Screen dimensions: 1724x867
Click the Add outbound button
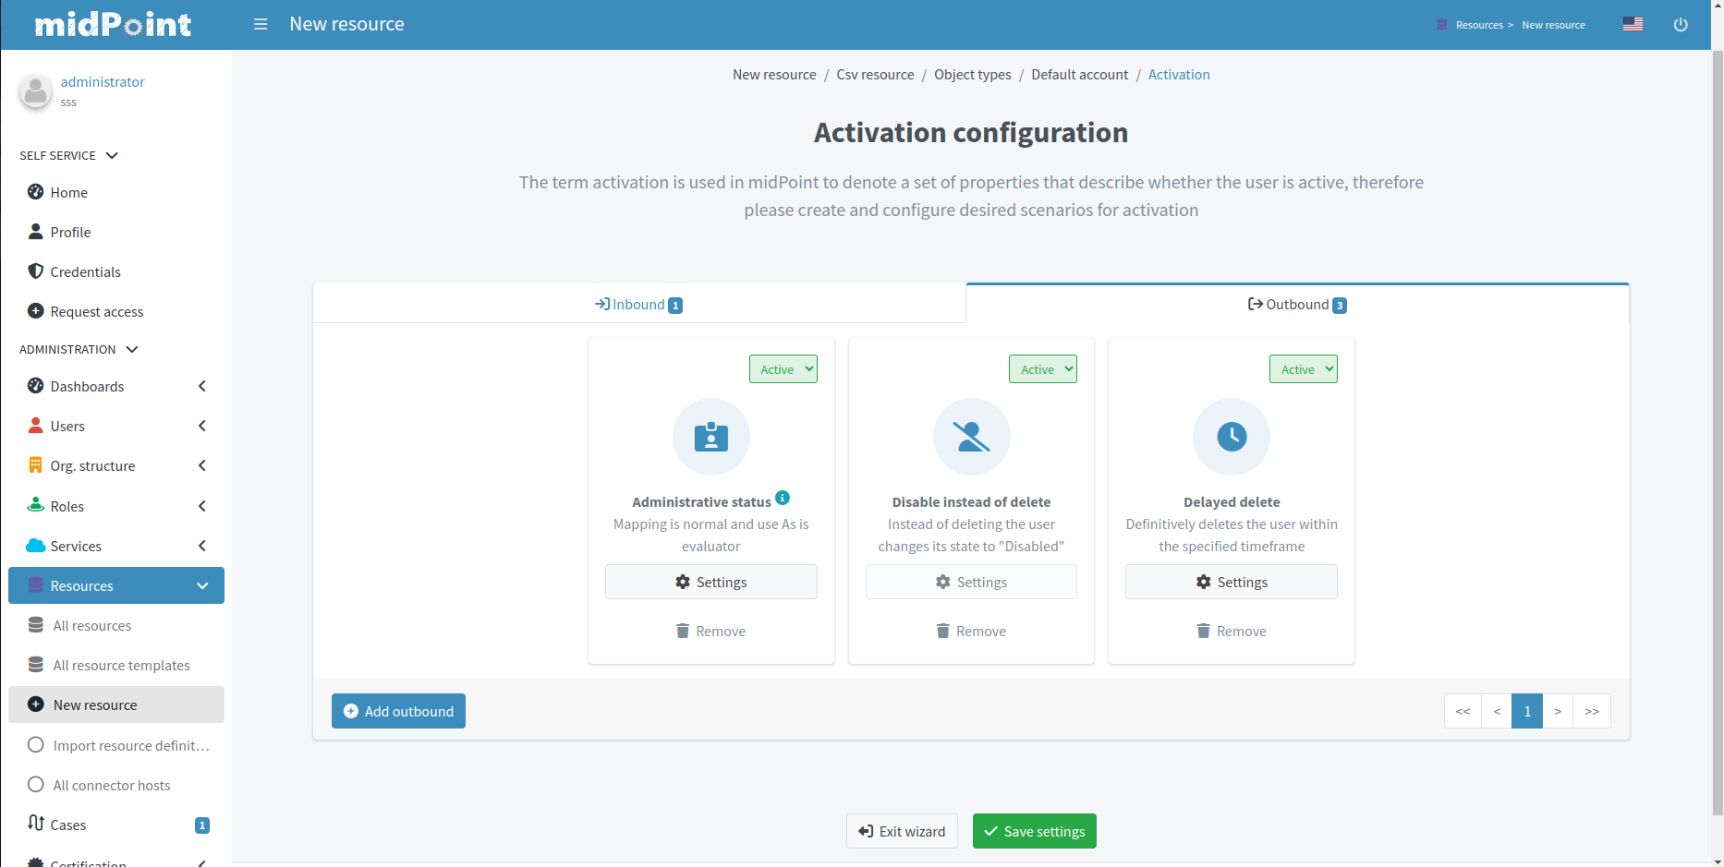click(x=398, y=711)
